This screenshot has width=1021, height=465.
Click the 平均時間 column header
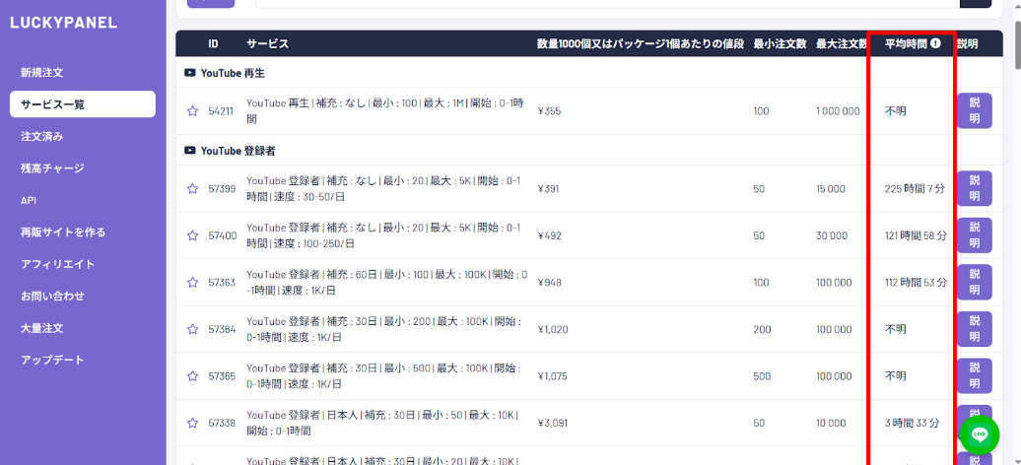pos(906,43)
